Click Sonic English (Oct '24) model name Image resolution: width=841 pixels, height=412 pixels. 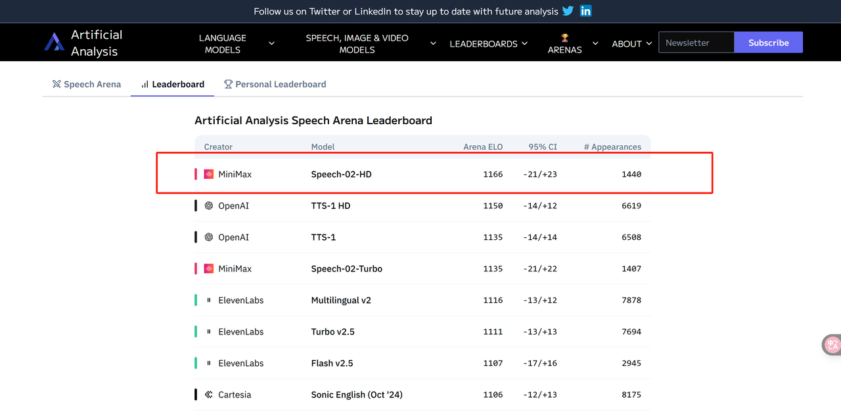[357, 395]
